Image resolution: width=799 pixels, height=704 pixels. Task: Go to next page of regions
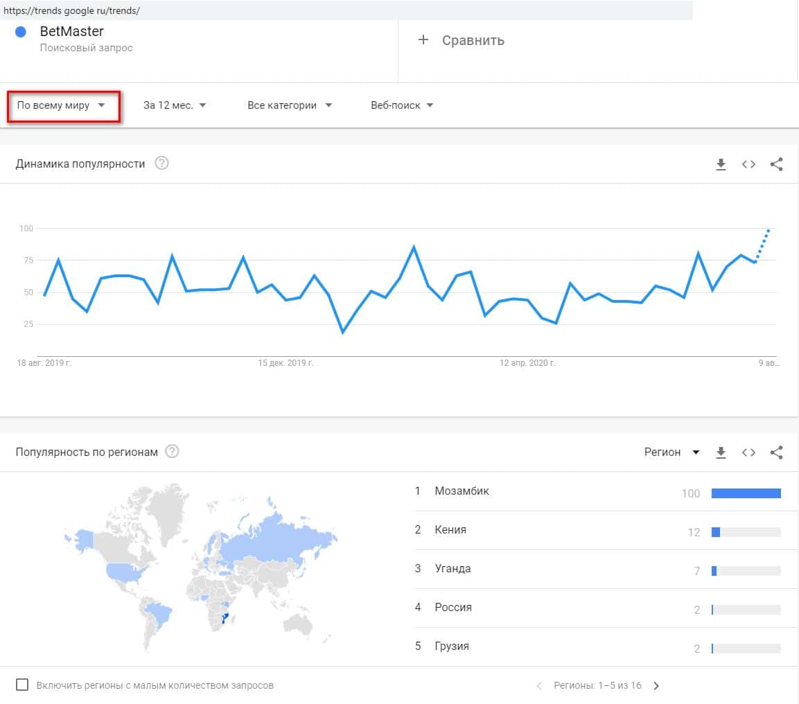coord(657,686)
